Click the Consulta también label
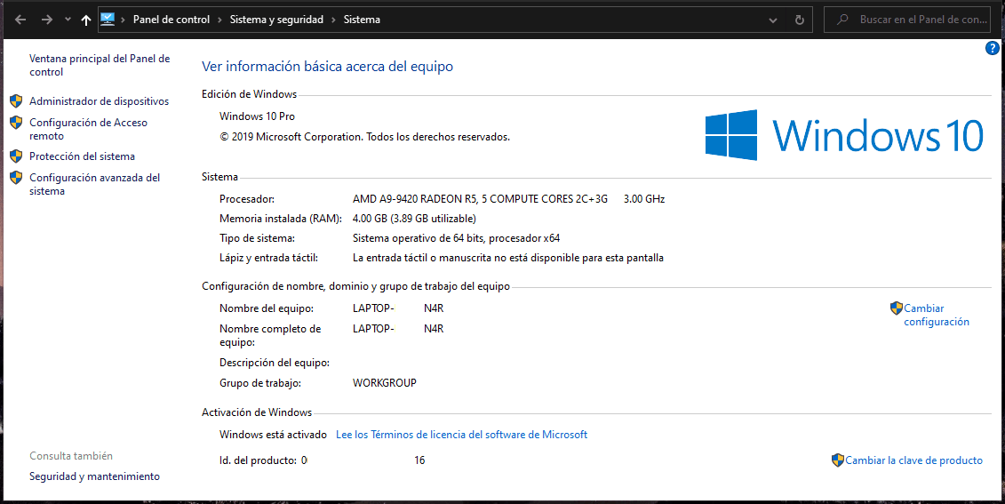Image resolution: width=1005 pixels, height=504 pixels. [x=71, y=455]
